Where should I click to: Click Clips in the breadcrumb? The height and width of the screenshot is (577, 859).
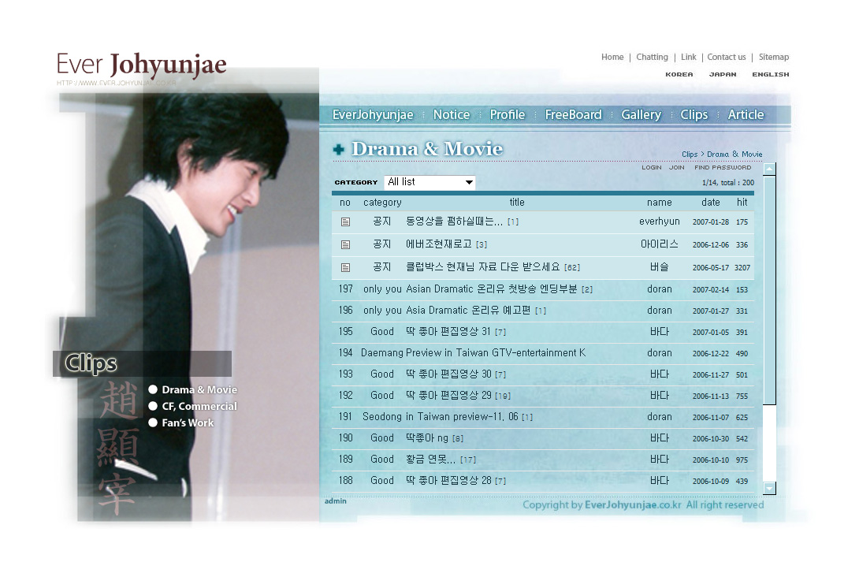coord(690,154)
